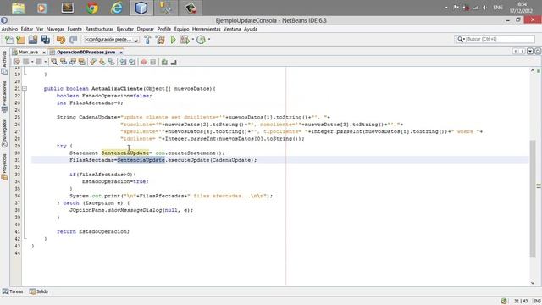Open the Tareas panel button
This screenshot has width=542, height=305.
13,291
